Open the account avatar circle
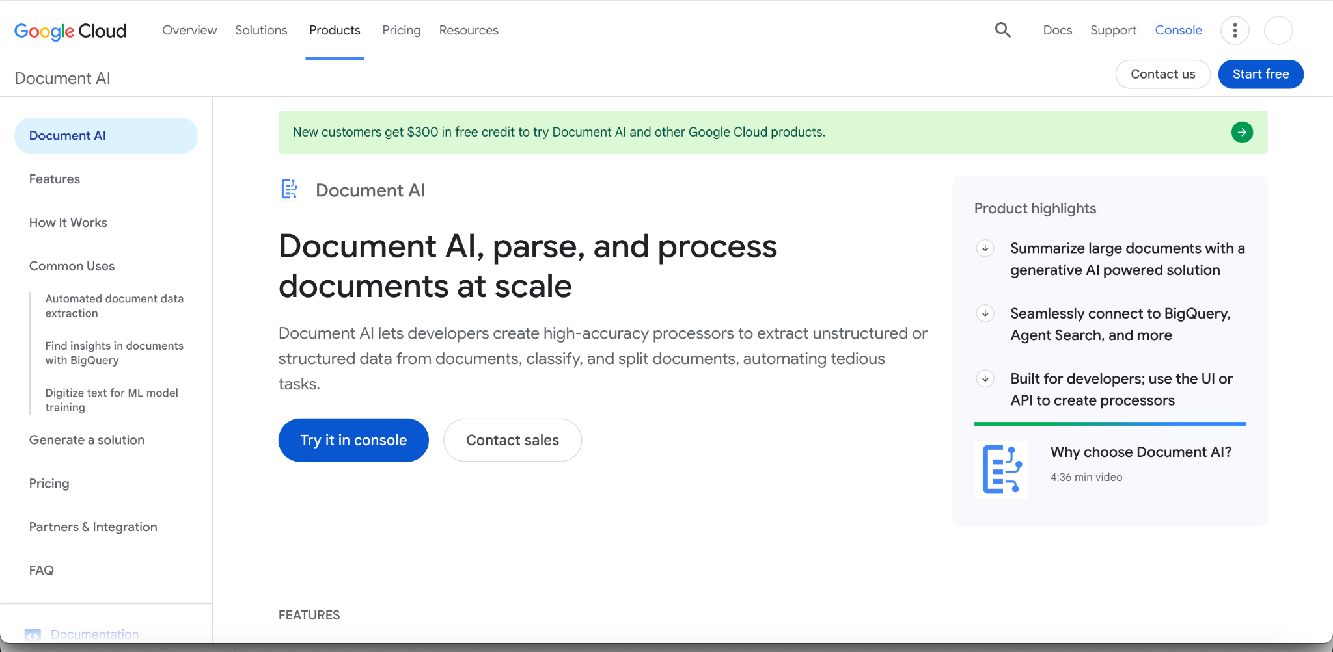 [x=1278, y=31]
